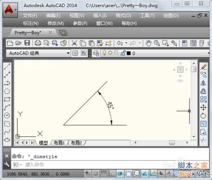Click the horizontal scrollbar thumb
The height and width of the screenshot is (180, 212).
pos(172,143)
